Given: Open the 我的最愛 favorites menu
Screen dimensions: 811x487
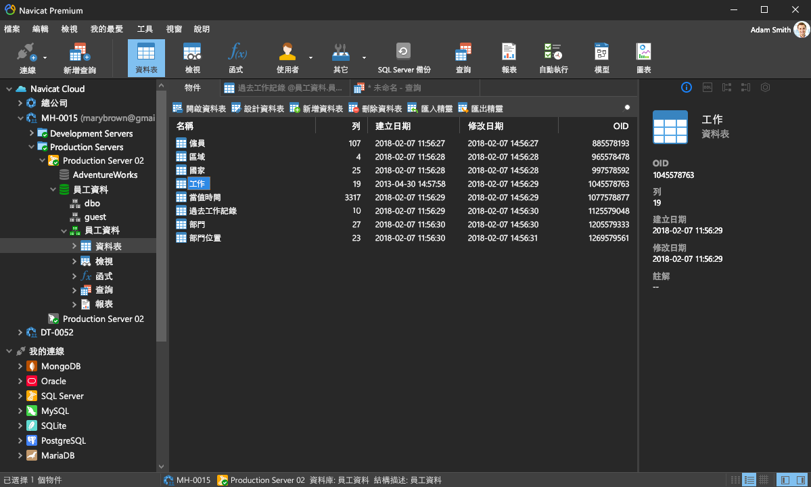Looking at the screenshot, I should tap(107, 29).
